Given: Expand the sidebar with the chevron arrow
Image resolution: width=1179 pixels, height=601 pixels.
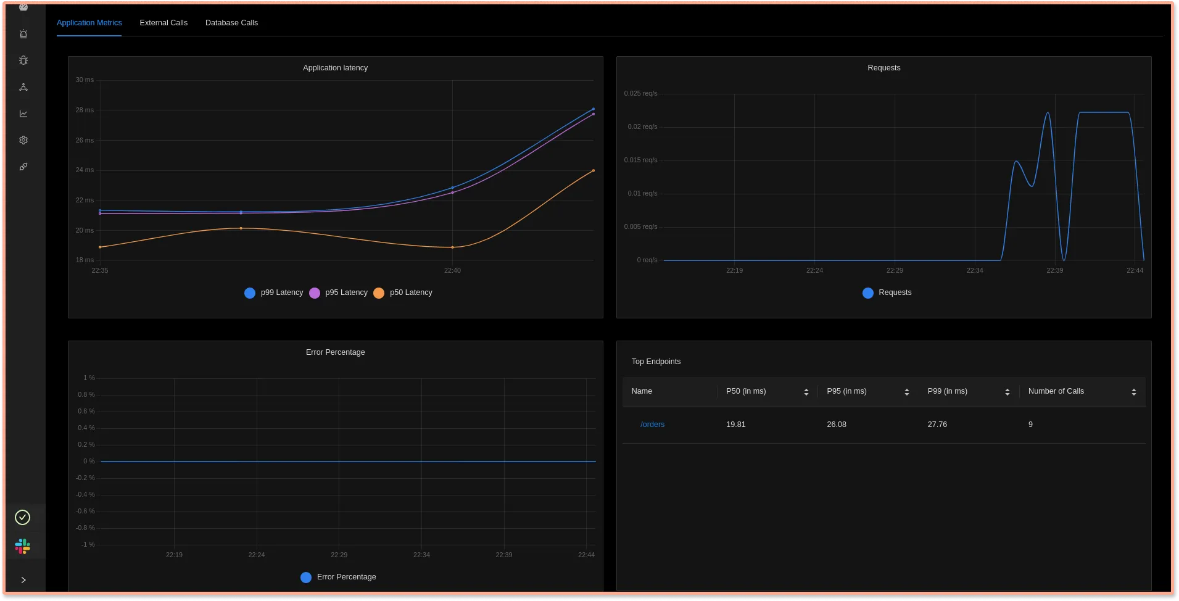Looking at the screenshot, I should click(23, 580).
